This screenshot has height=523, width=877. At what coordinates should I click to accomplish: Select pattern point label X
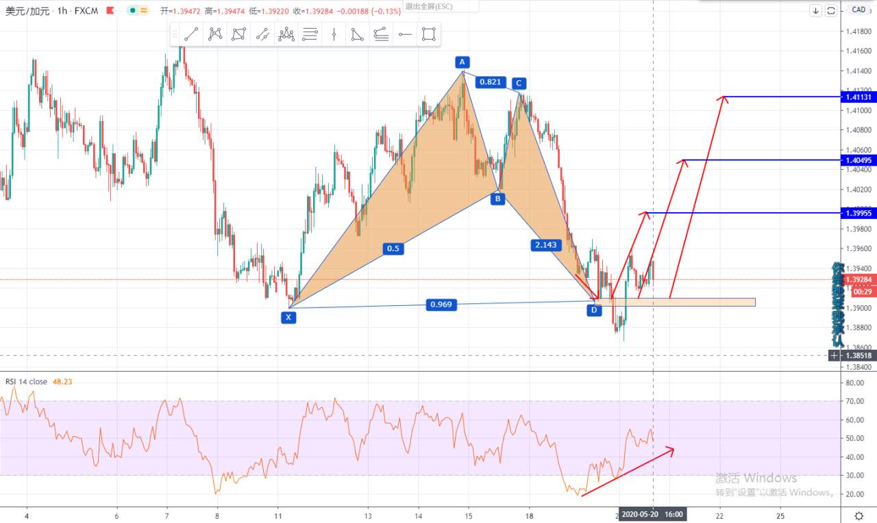pos(290,317)
